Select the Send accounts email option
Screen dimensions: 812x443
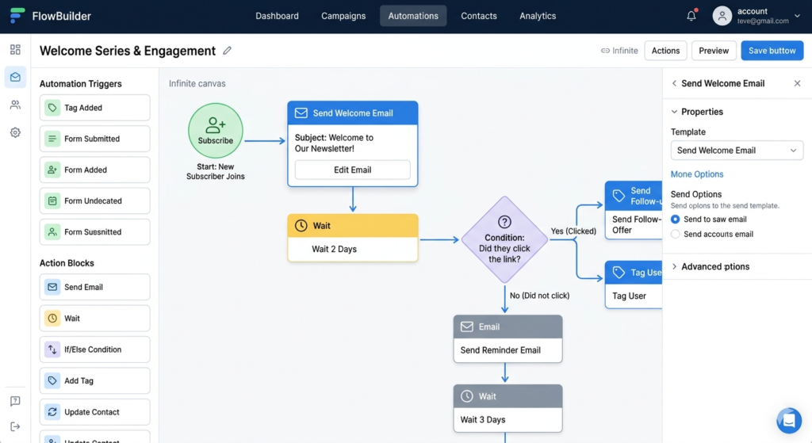tap(676, 235)
